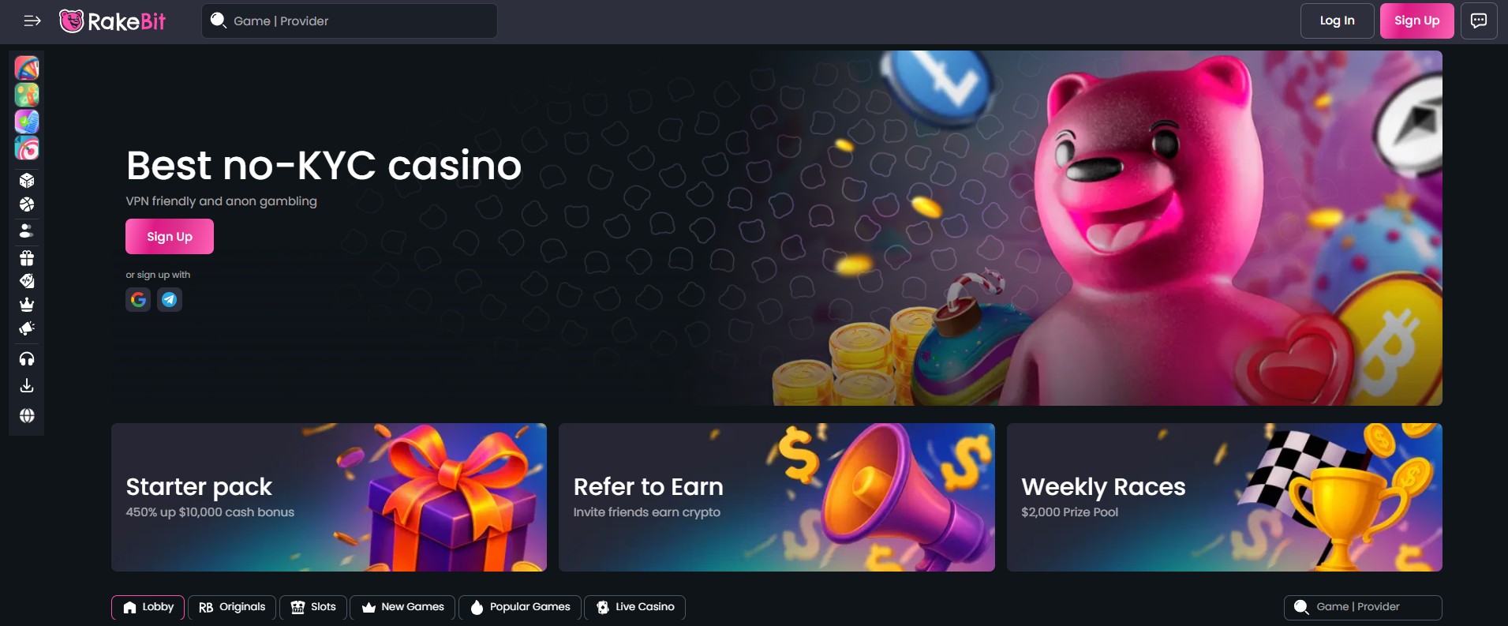Click the top Game | Provider search field

(x=350, y=21)
